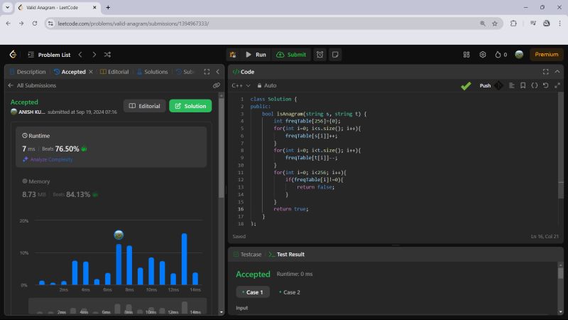
Task: Click the chart range minimap strip
Action: click(118, 306)
